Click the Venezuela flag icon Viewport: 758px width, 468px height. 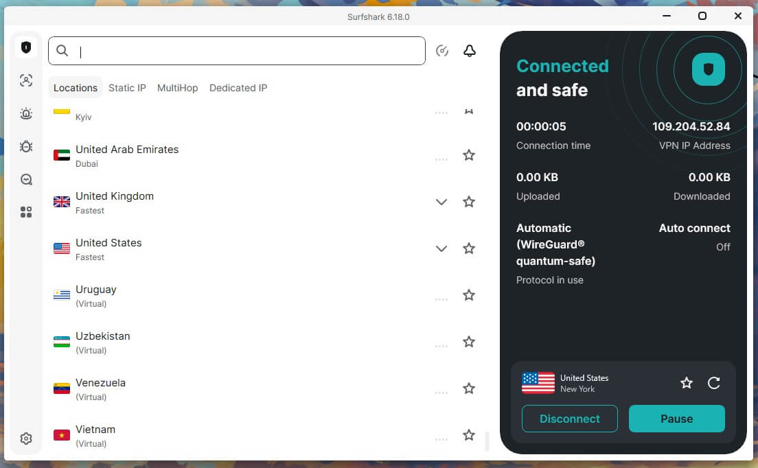61,388
